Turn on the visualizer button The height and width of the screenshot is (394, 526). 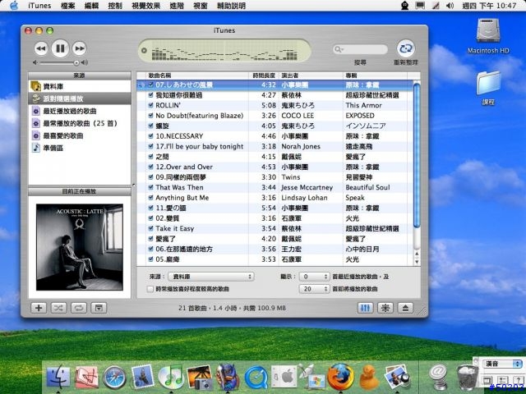385,308
